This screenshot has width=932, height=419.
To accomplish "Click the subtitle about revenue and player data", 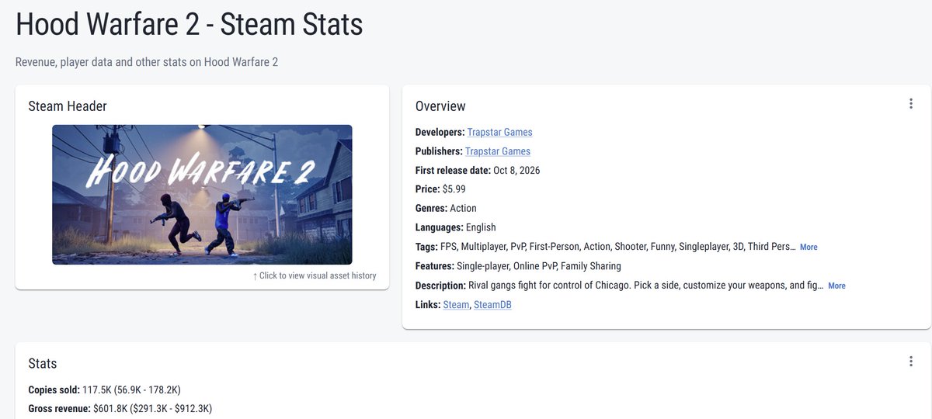I will pyautogui.click(x=147, y=62).
